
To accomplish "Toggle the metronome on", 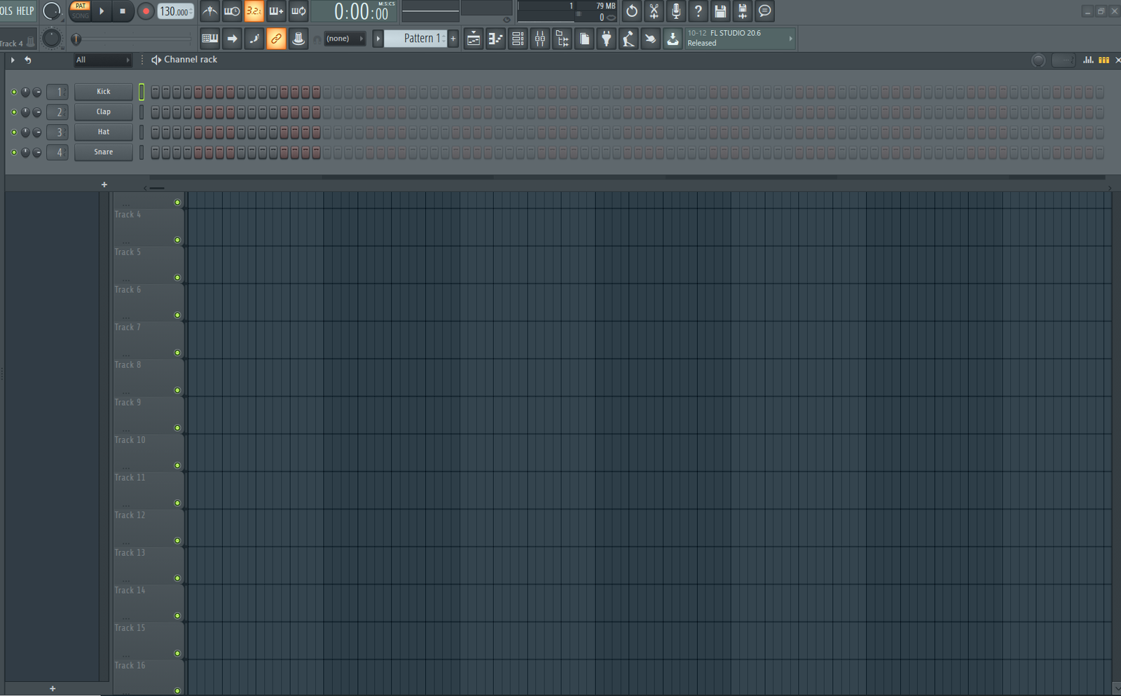I will pyautogui.click(x=209, y=11).
